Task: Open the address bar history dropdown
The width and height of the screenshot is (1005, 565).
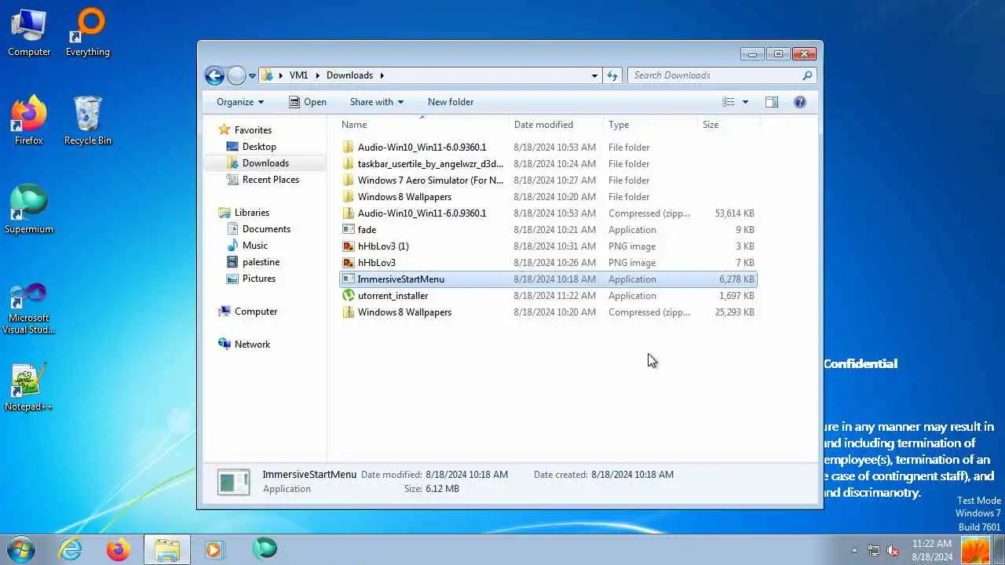Action: pos(594,75)
